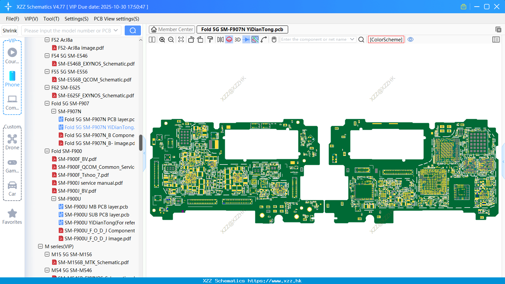Open the model number dropdown arrow
Screen dimensions: 505x284
click(x=116, y=30)
